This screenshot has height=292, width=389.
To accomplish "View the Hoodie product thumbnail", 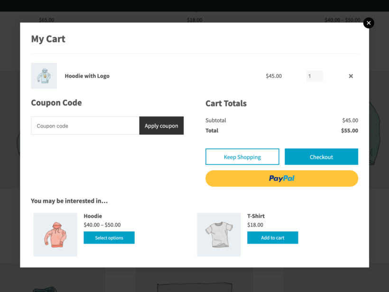I will coord(55,234).
